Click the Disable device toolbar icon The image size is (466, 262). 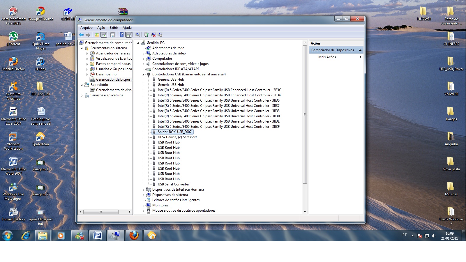(160, 35)
